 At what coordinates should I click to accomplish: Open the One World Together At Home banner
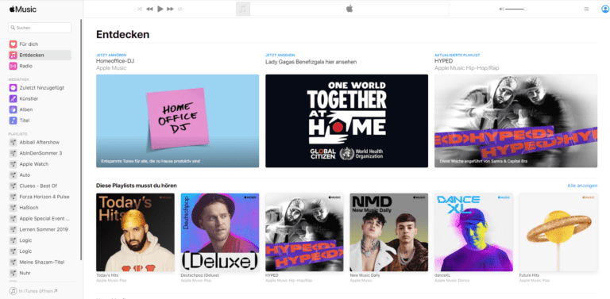click(x=346, y=121)
